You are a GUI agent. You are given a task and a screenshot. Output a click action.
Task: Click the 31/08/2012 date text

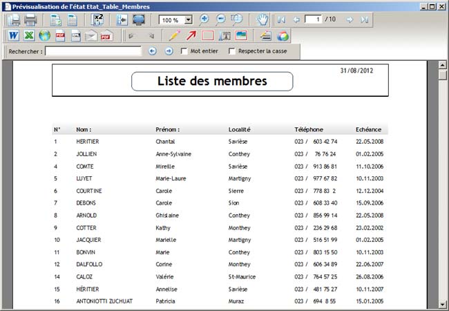point(356,70)
